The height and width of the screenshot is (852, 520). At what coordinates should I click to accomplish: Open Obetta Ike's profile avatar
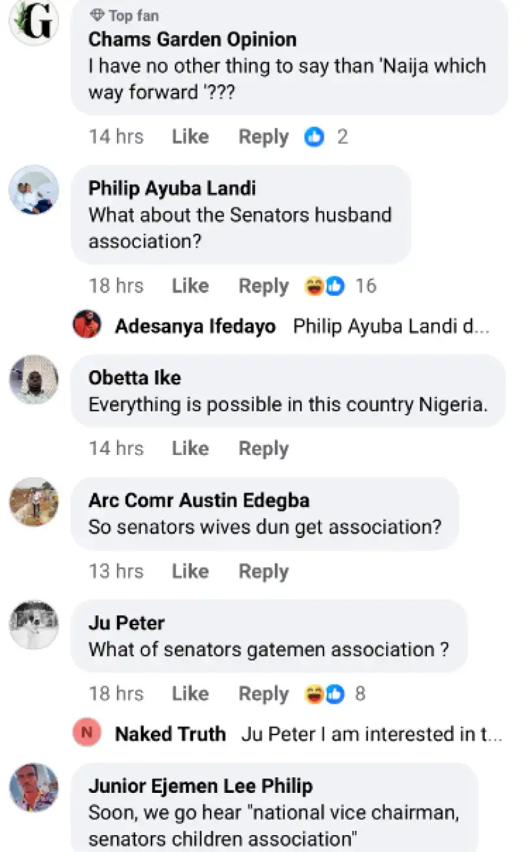[34, 379]
